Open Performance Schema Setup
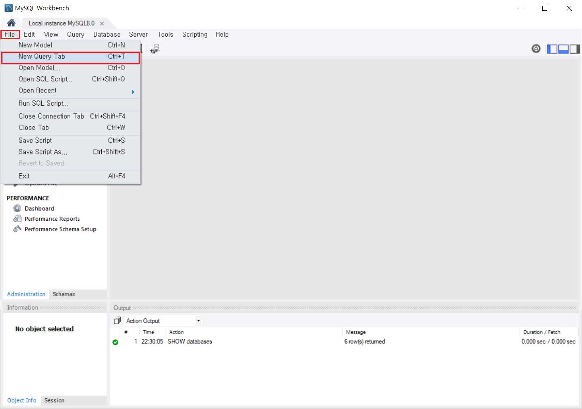 pos(60,229)
